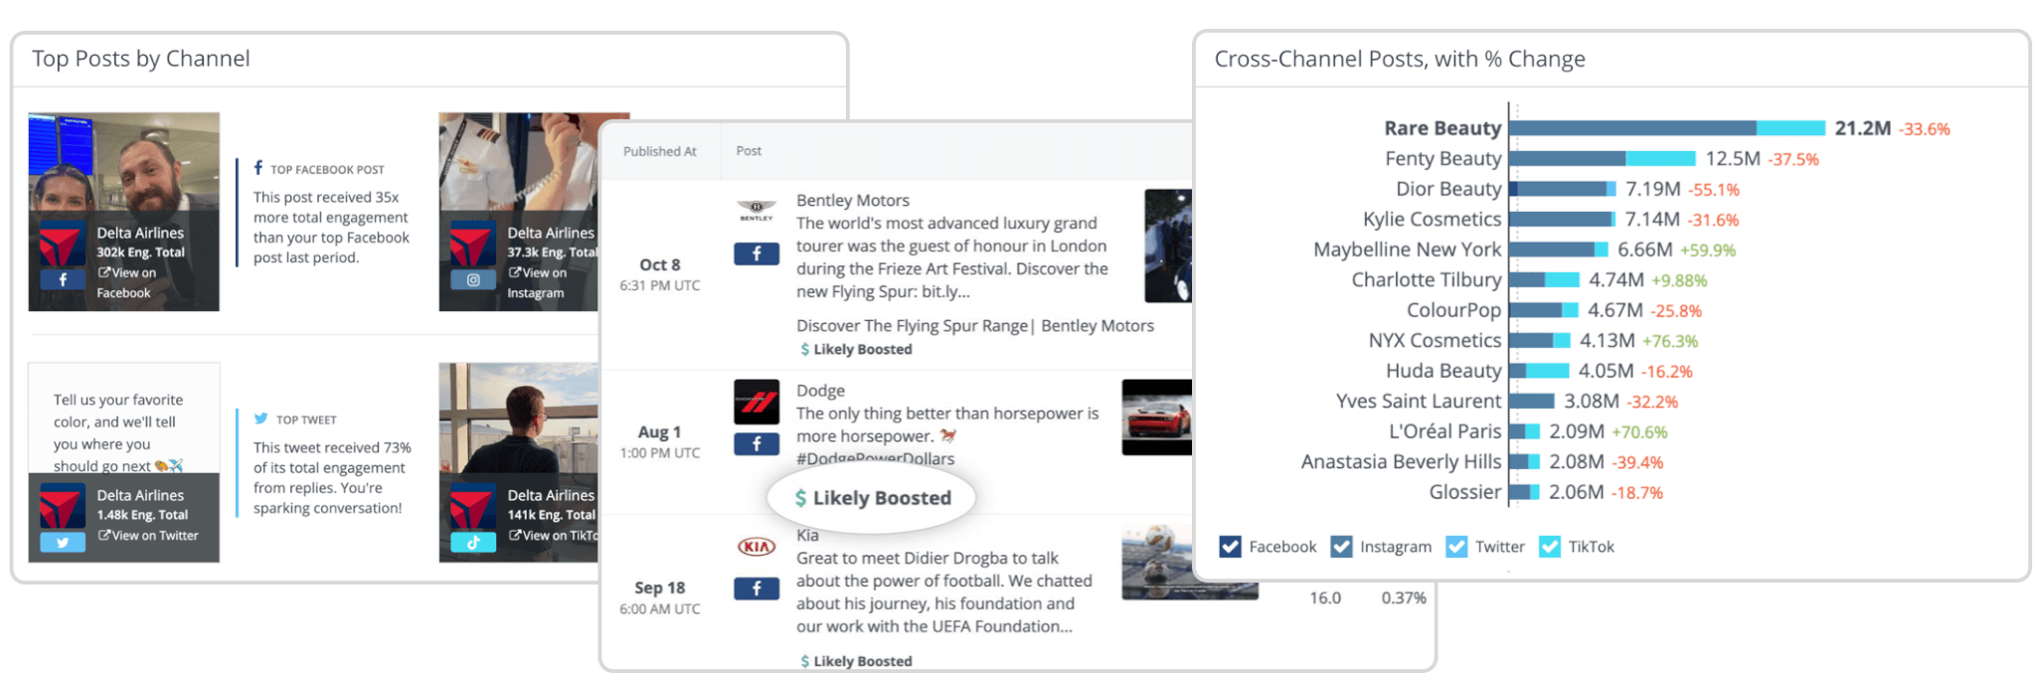Select the Glossier brand label

click(1465, 492)
